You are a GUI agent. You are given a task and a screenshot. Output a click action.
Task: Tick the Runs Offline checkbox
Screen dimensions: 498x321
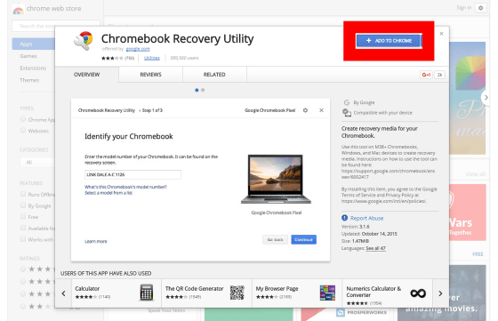pos(23,194)
